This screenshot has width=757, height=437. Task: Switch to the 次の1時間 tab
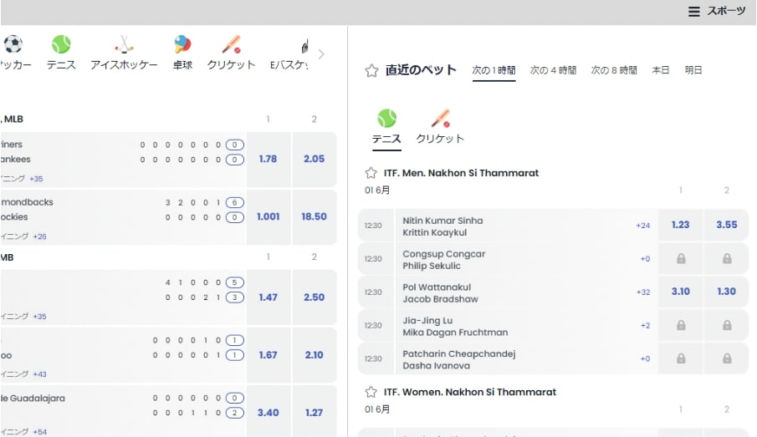click(494, 70)
